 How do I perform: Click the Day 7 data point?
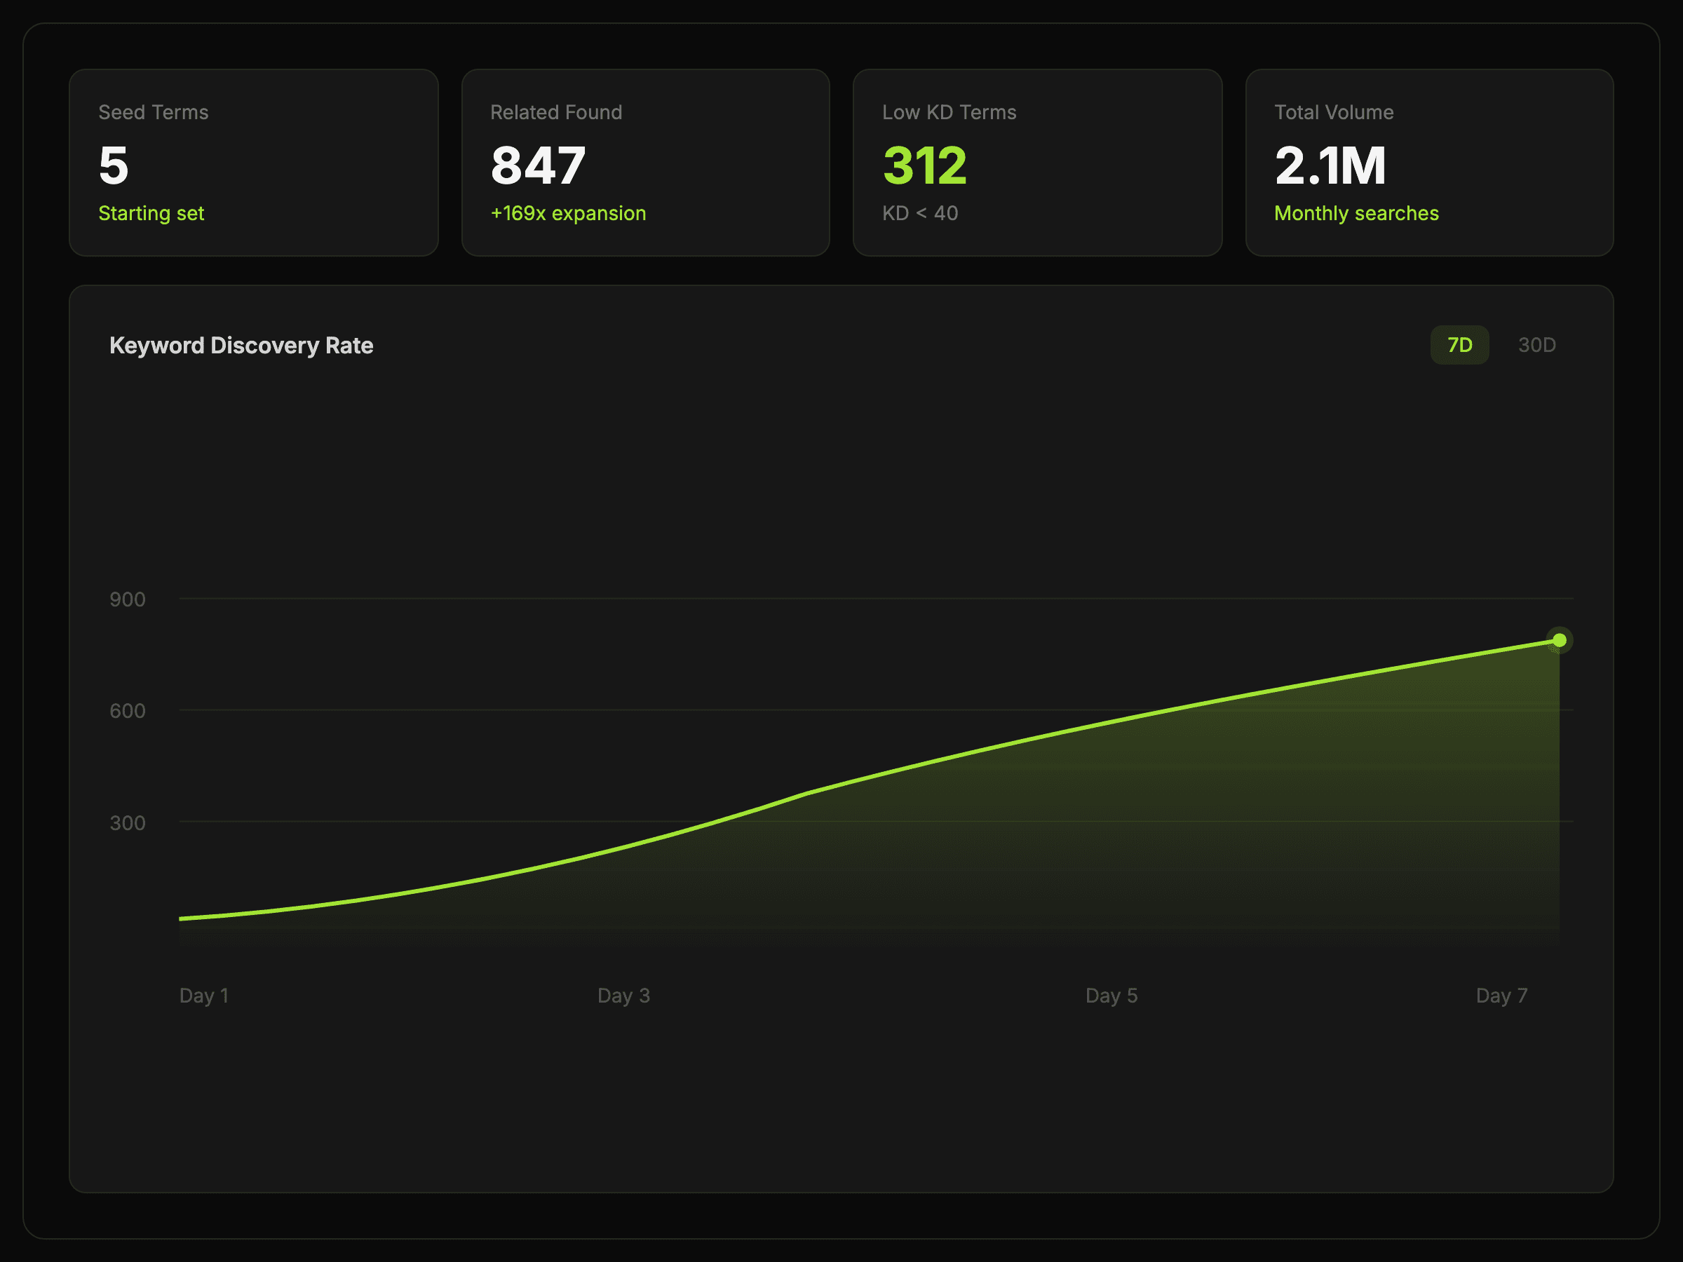1559,641
